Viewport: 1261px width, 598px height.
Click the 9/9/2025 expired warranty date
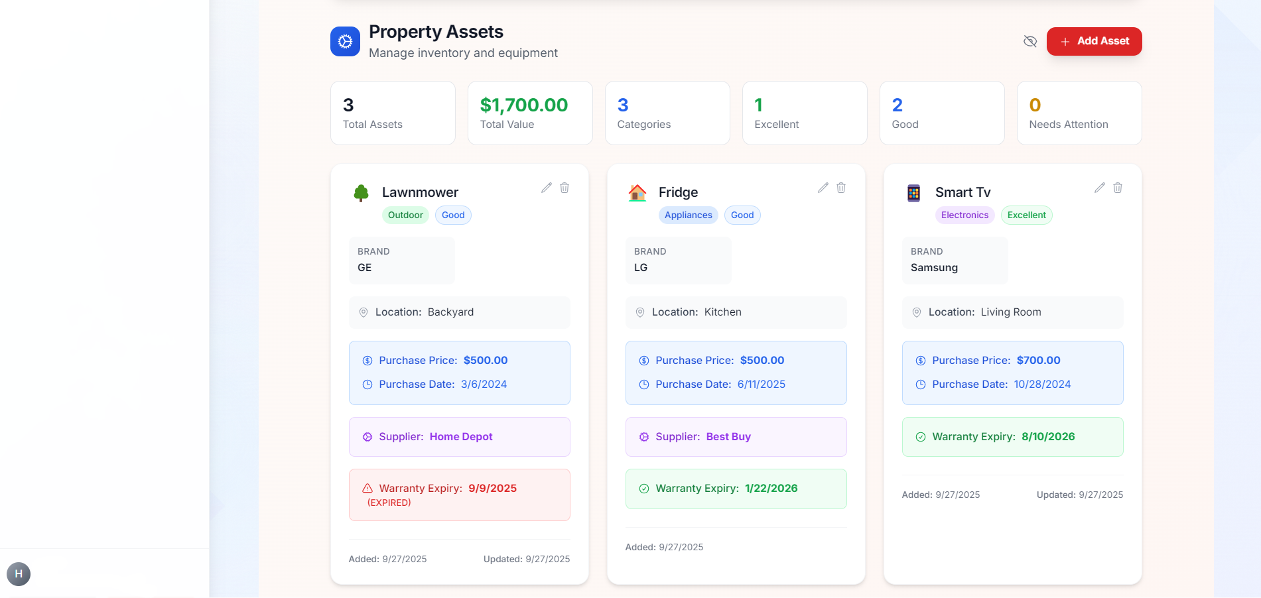click(492, 489)
